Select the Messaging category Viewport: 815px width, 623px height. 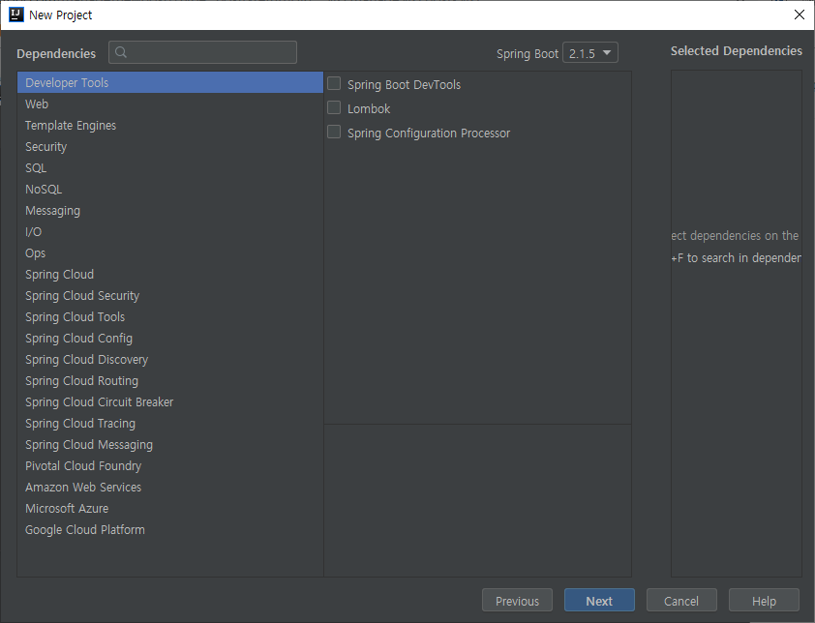click(x=170, y=211)
